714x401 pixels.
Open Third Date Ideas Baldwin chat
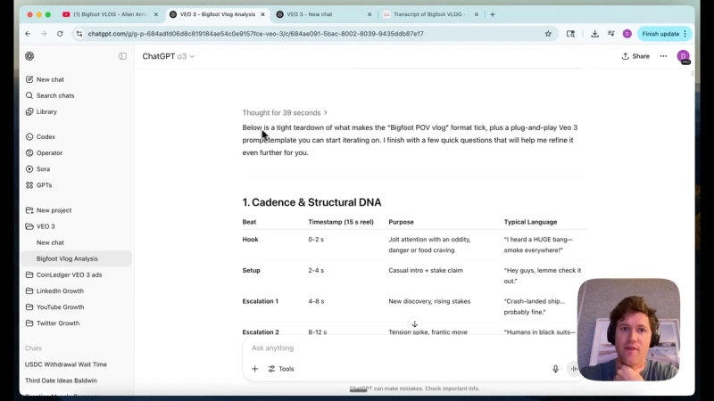coord(61,381)
